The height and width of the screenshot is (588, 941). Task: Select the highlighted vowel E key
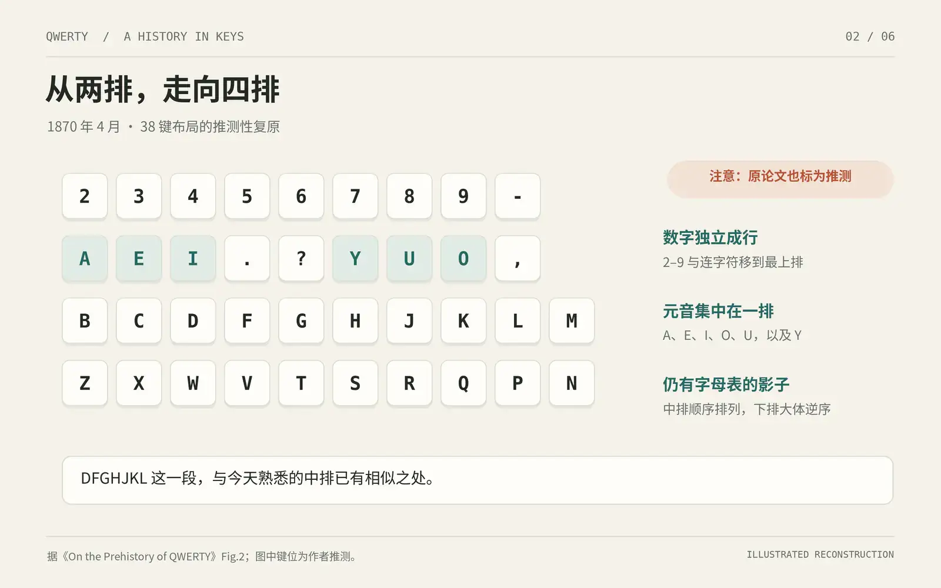[x=139, y=258]
